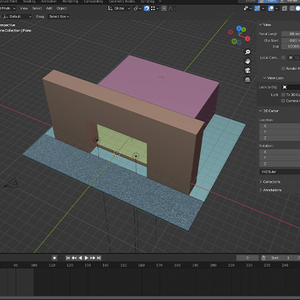Switch to wireframe viewport shading
Viewport: 300px width, 300px height.
[292, 8]
